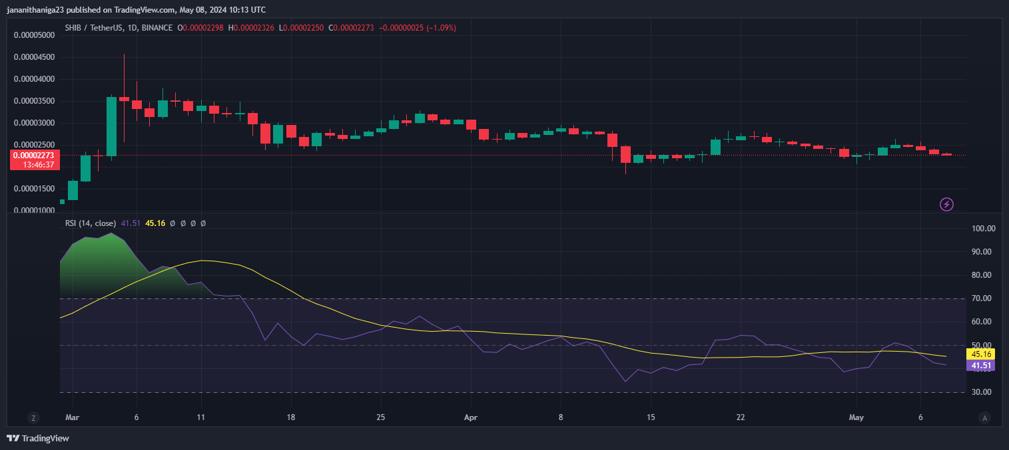
Task: Click the 100.00 RSI axis label
Action: pyautogui.click(x=984, y=229)
